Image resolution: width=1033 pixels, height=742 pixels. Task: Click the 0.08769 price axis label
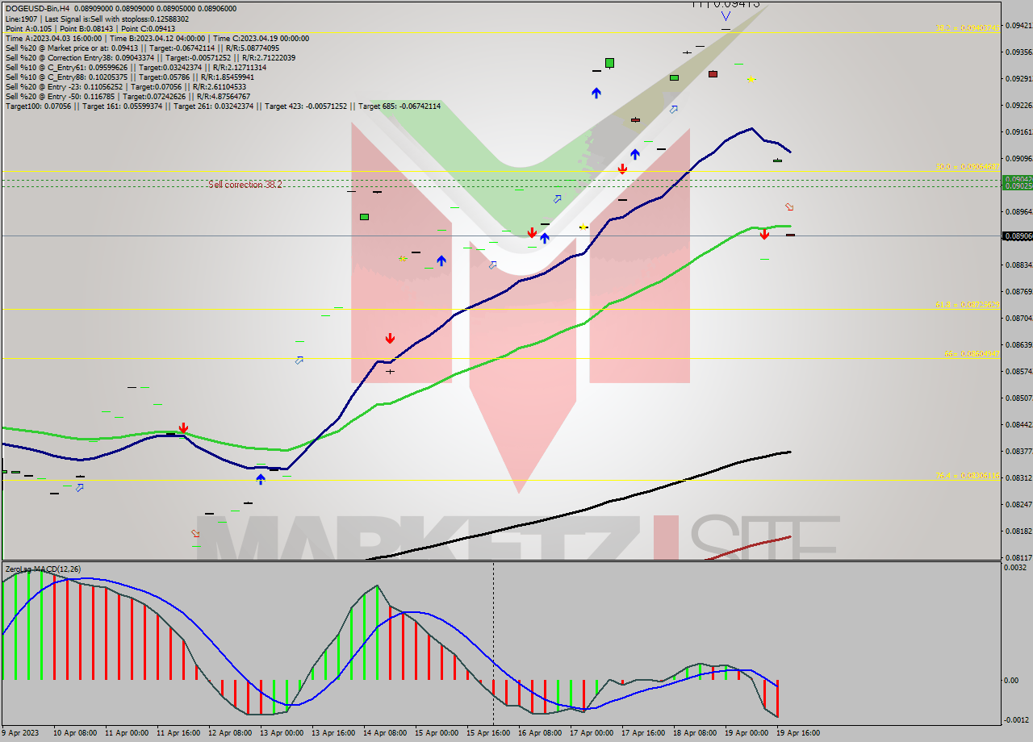[1019, 292]
